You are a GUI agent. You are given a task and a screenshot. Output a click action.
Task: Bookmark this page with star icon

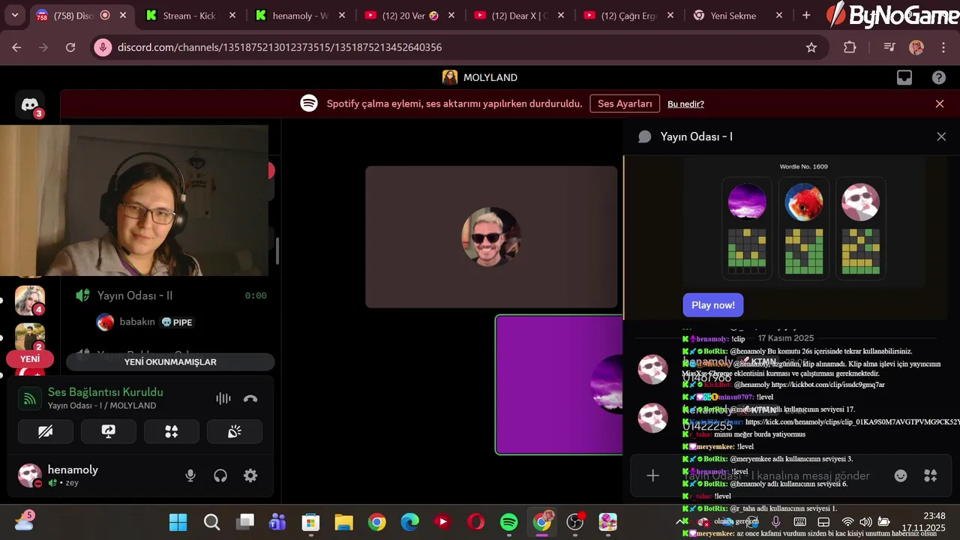[811, 47]
